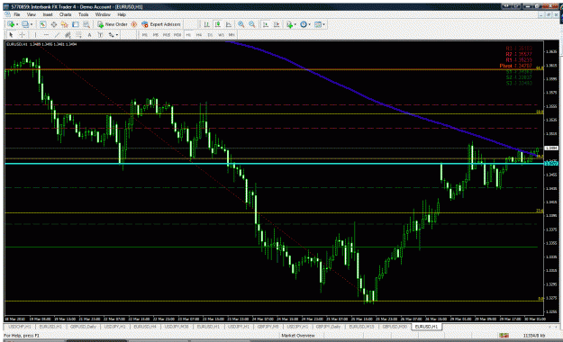563x342 pixels.
Task: Expand the Periodicity dropdown arrow
Action: click(310, 24)
